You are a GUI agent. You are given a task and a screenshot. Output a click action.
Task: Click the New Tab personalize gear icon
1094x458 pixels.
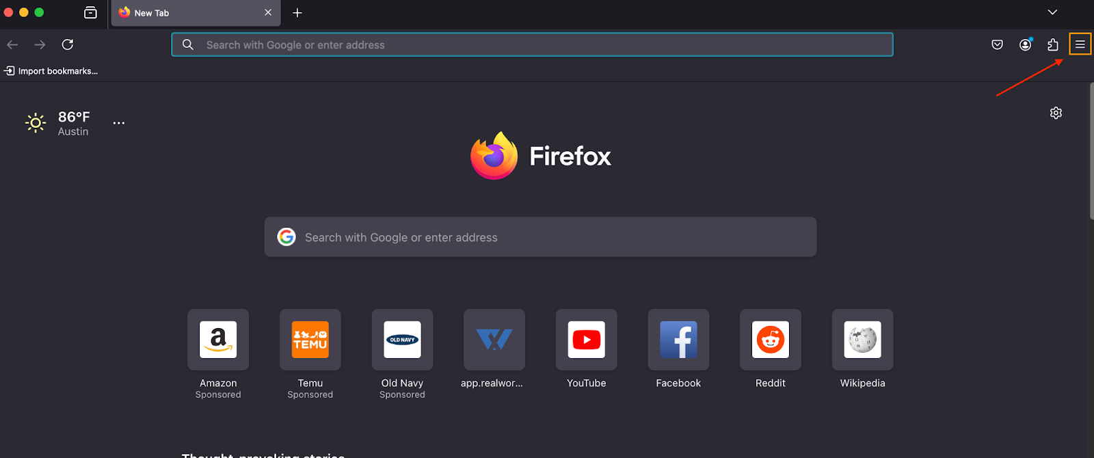(1056, 113)
